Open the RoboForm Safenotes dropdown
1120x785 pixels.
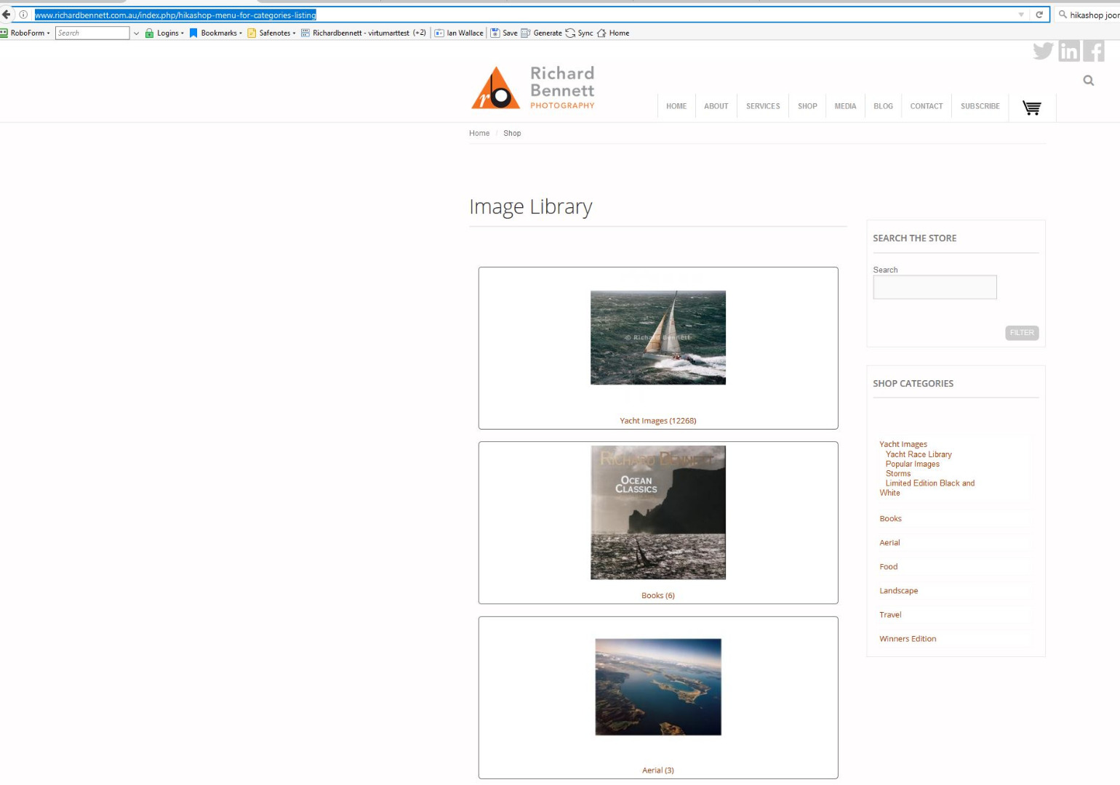[271, 33]
